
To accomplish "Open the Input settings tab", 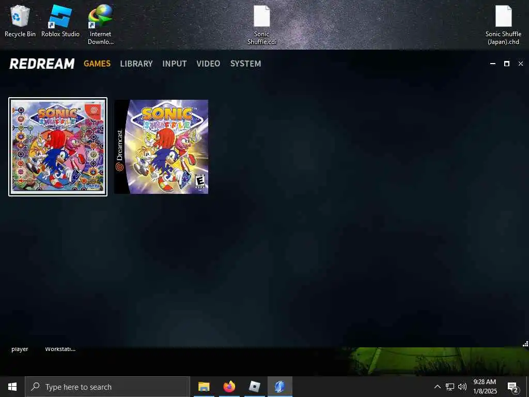I will click(x=175, y=64).
